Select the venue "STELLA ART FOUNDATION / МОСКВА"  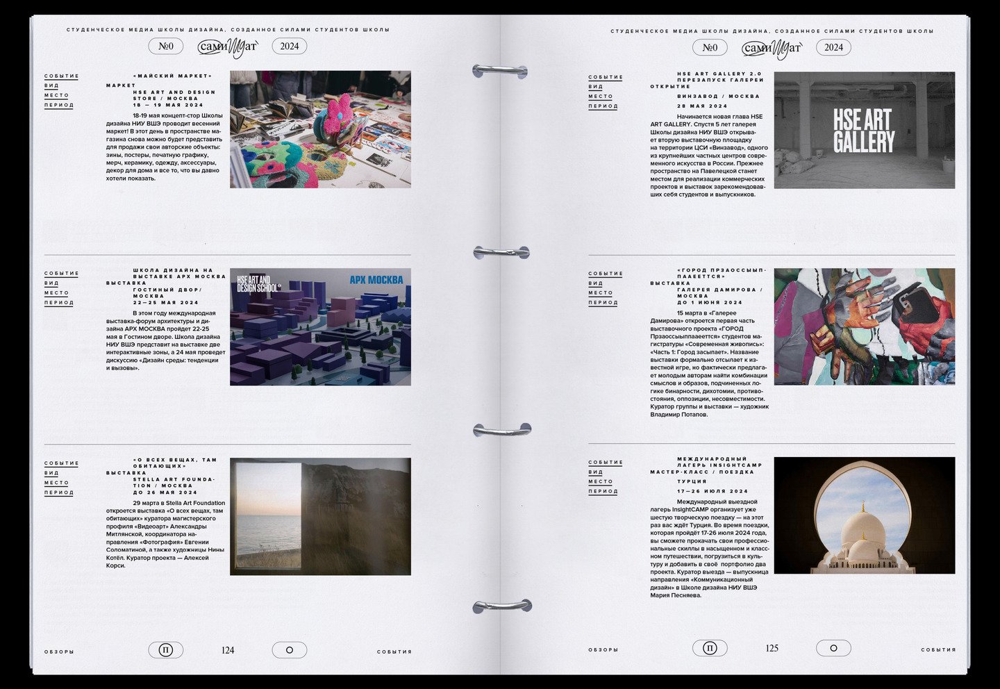[174, 482]
